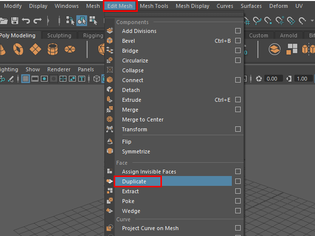Toggle the viewport grid icon
315x236 pixels.
25,79
